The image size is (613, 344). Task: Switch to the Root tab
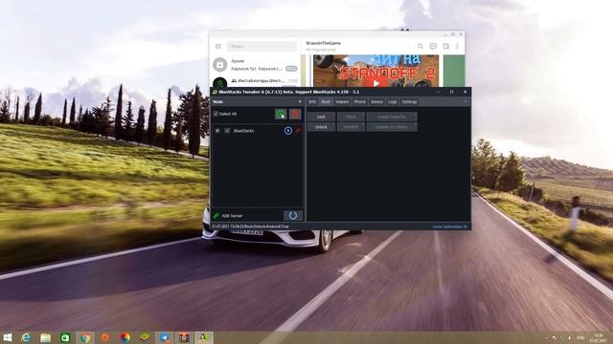[326, 102]
